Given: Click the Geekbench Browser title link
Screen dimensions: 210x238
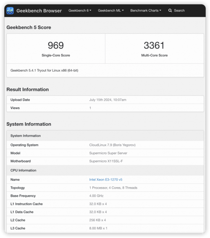Looking at the screenshot, I should 39,11.
